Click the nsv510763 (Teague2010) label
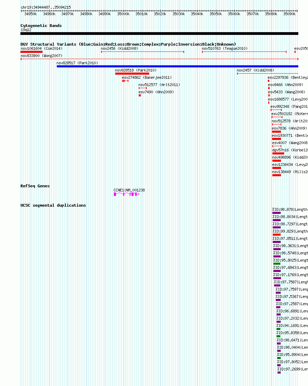Image resolution: width=308 pixels, height=386 pixels. pos(225,48)
